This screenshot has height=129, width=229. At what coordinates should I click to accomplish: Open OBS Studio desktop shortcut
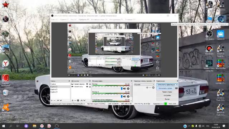209,35
